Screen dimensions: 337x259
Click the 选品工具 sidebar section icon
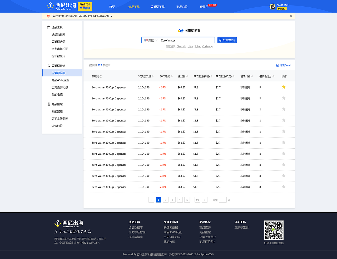(x=49, y=27)
